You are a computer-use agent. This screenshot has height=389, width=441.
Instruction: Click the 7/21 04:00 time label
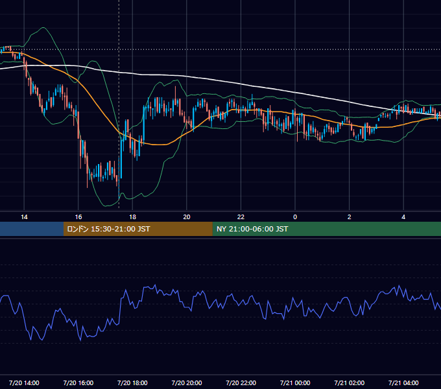coord(403,383)
